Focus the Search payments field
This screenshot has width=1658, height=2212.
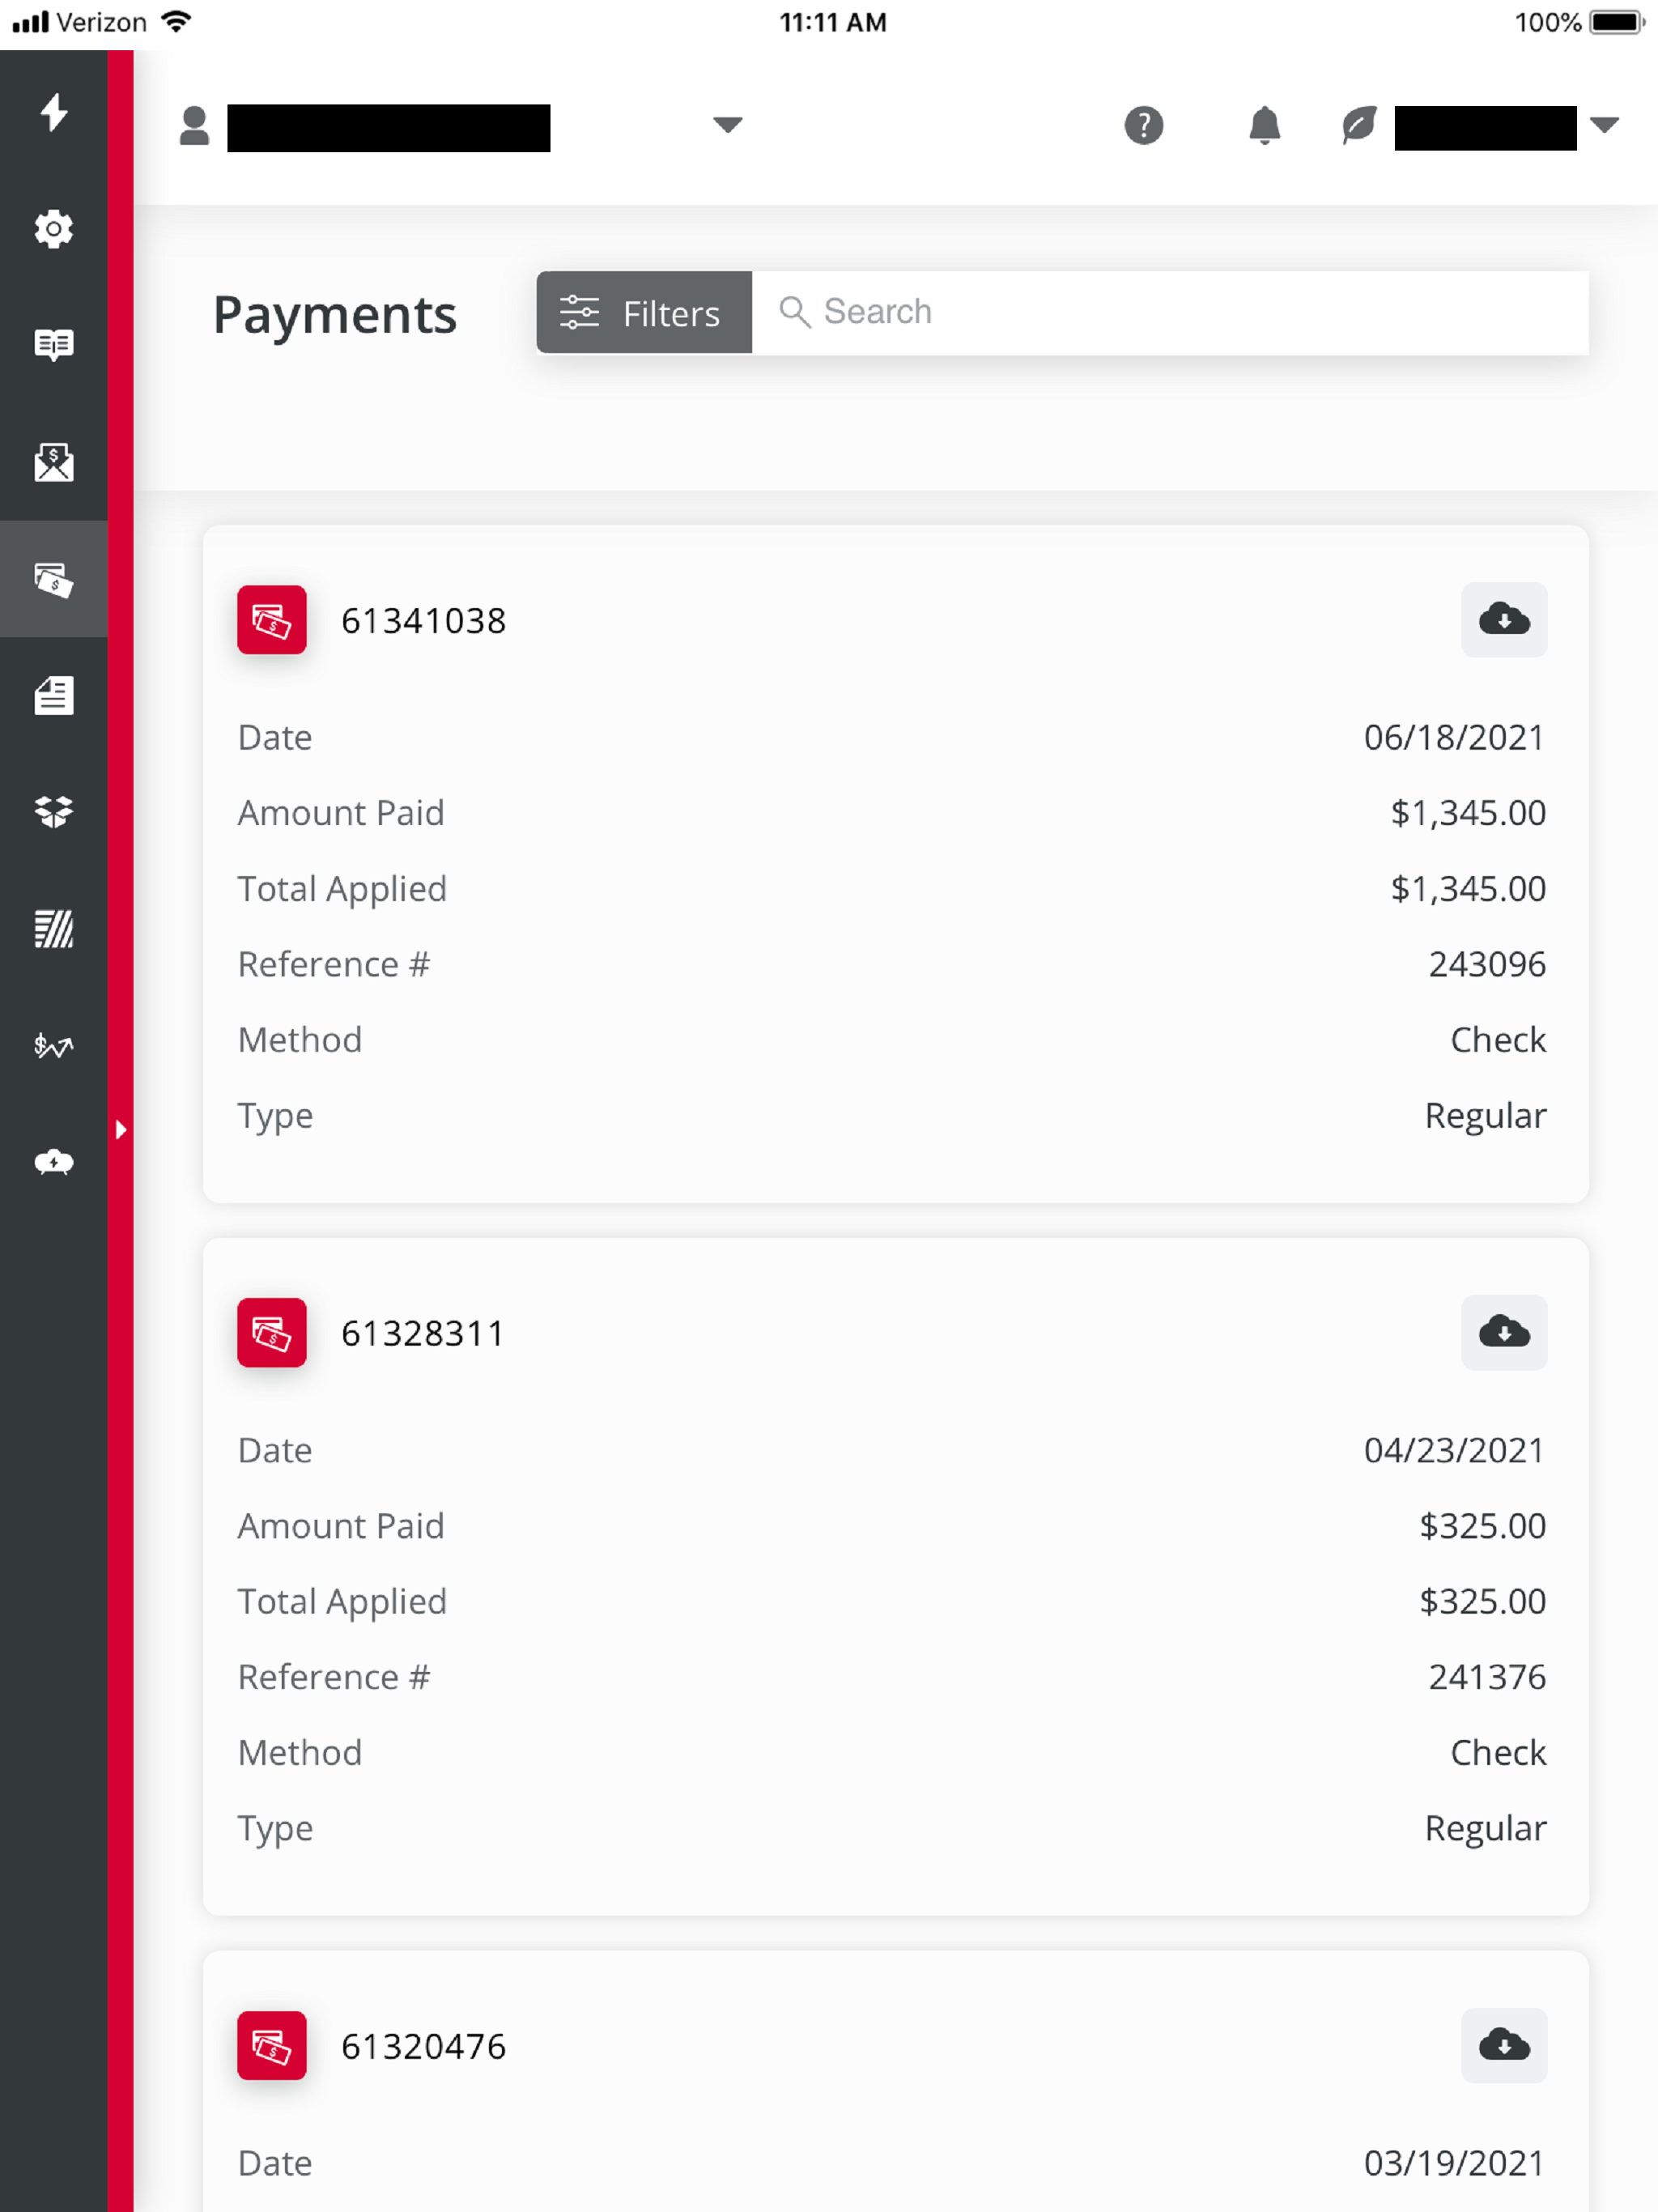1170,312
